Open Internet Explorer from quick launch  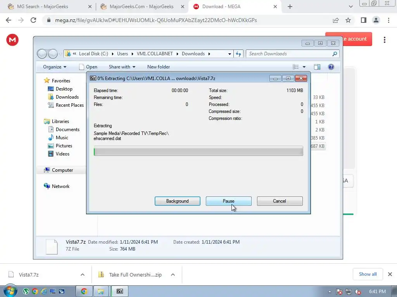click(x=44, y=292)
